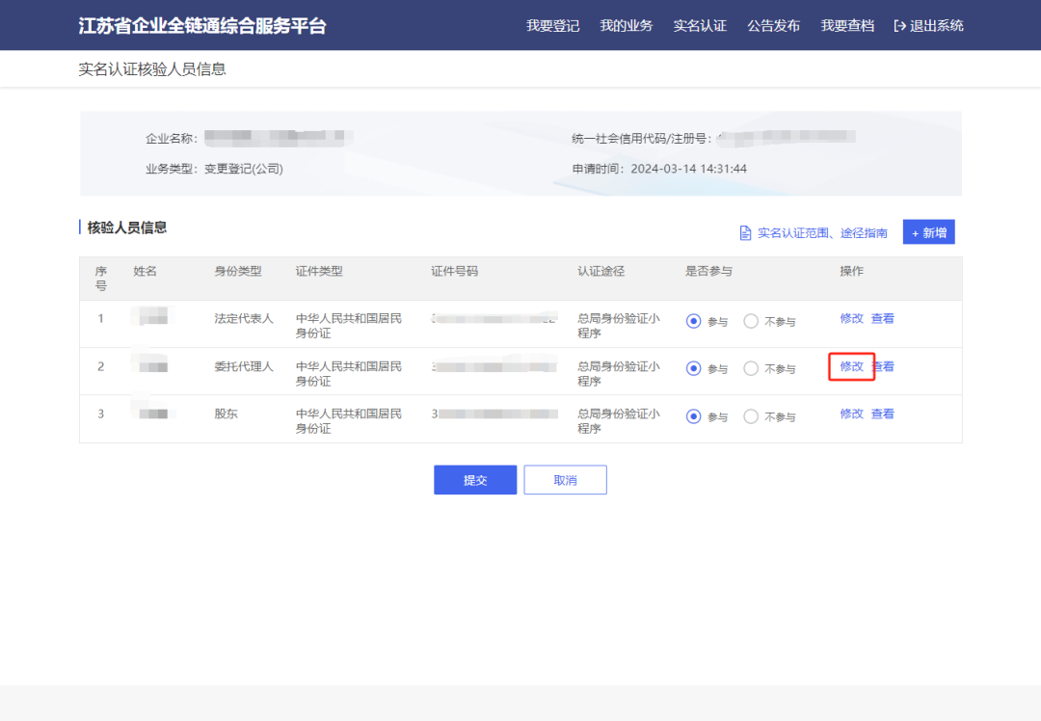Click the 提交 submit button

pos(475,479)
